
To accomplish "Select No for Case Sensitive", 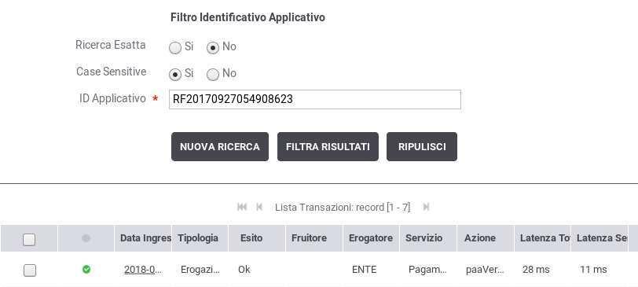I will 213,75.
